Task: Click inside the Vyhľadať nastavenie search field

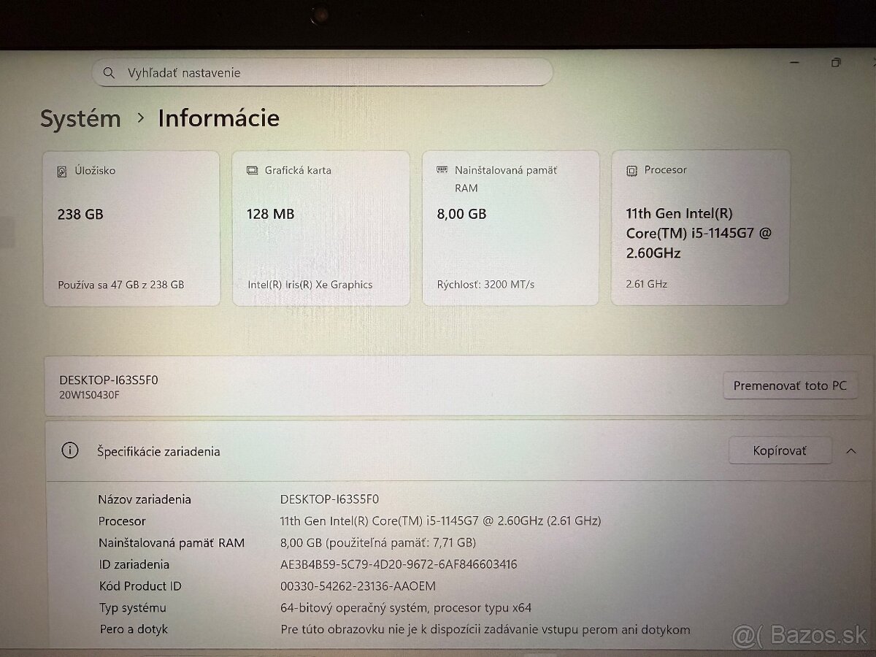Action: (x=321, y=72)
